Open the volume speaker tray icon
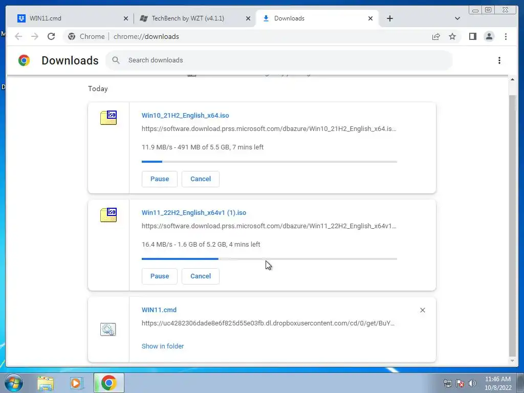Viewport: 524px width, 393px height. (x=472, y=383)
